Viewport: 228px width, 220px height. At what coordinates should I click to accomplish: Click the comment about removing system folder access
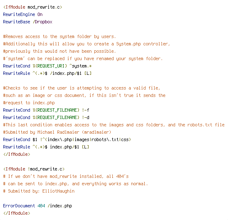[x=59, y=36]
